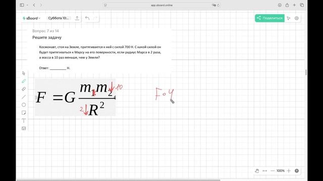Click the Ответ answer blank
Image resolution: width=323 pixels, height=181 pixels.
[58, 68]
